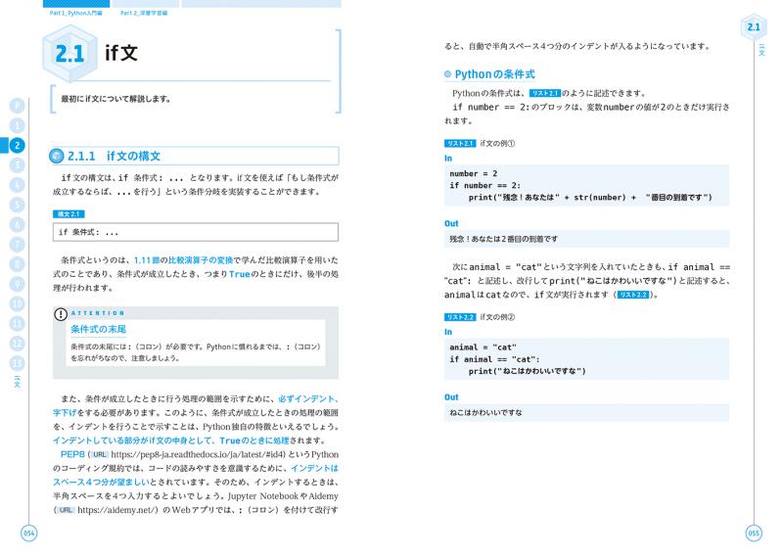Click the In label under リスト2.2

448,332
